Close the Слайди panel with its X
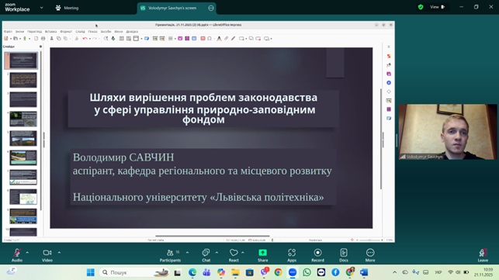 click(40, 47)
